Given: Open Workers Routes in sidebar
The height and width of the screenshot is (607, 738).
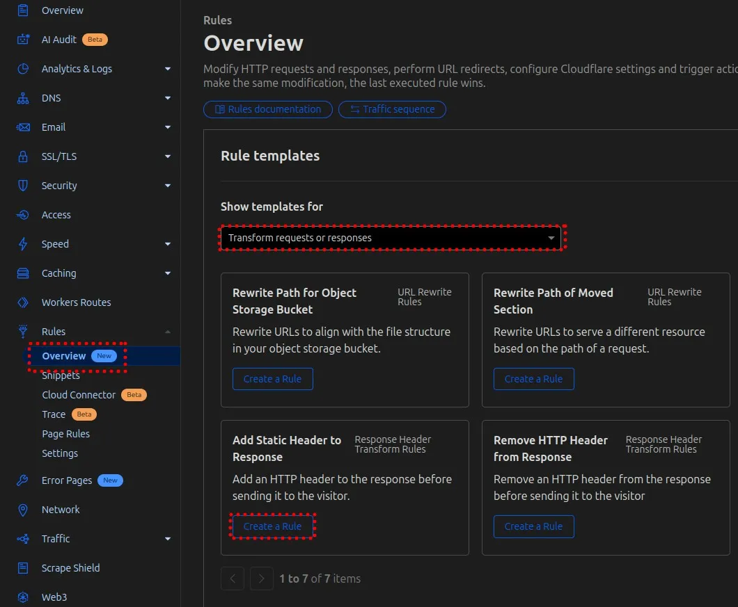Looking at the screenshot, I should pyautogui.click(x=77, y=302).
